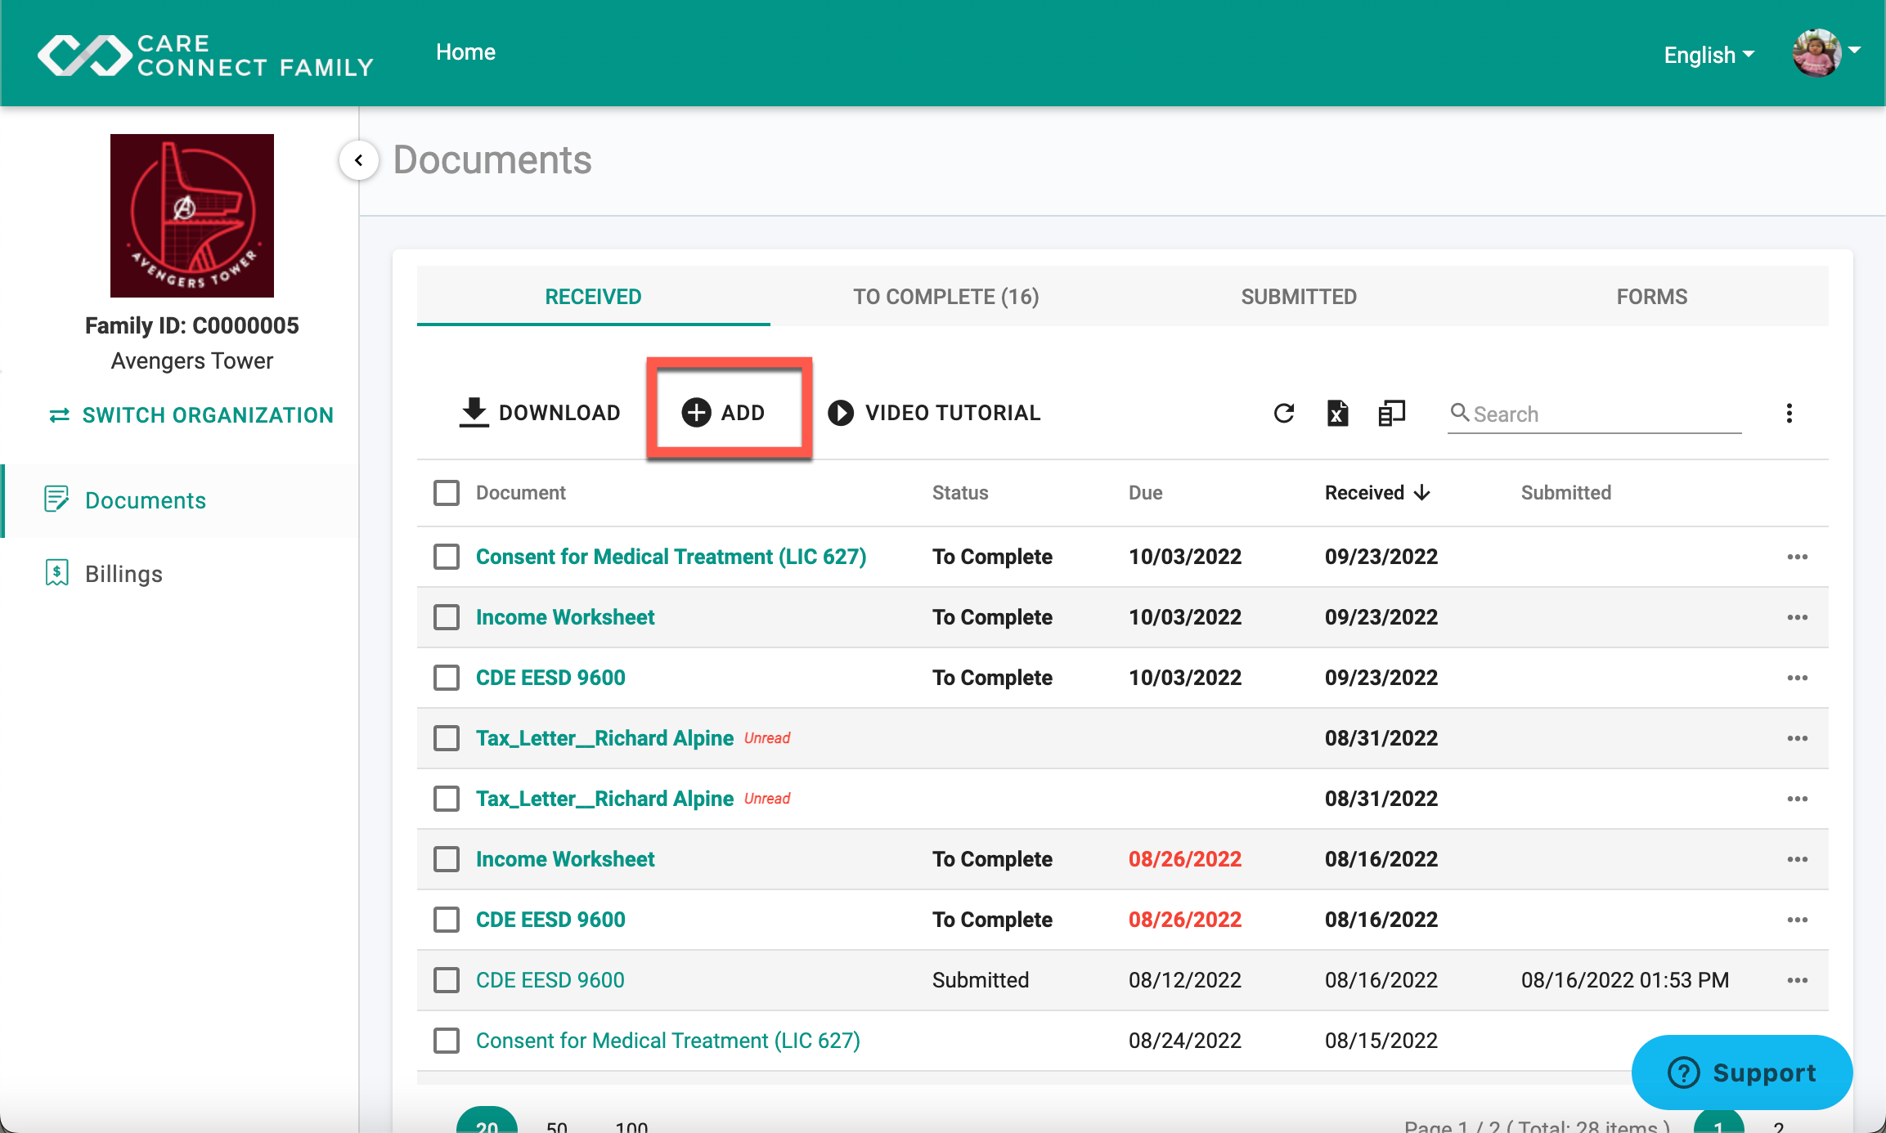Open more options for Consent for Medical Treatment 10/03/2022 row
Viewport: 1886px width, 1133px height.
(x=1798, y=557)
